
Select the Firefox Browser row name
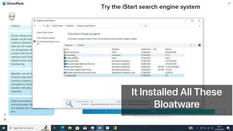click(72, 58)
